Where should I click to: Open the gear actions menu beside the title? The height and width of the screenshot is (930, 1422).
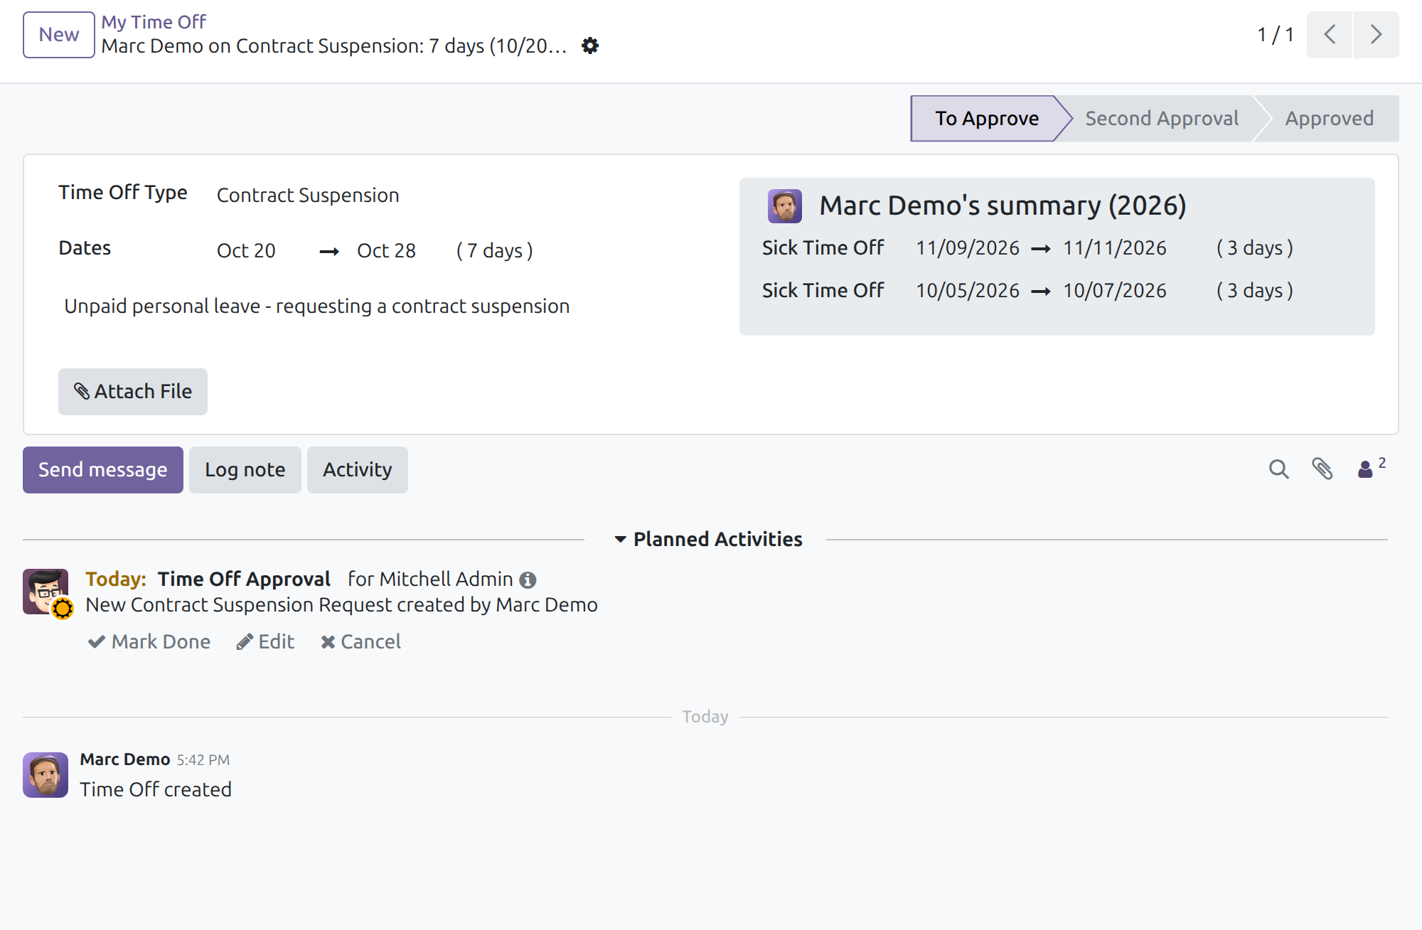point(590,46)
